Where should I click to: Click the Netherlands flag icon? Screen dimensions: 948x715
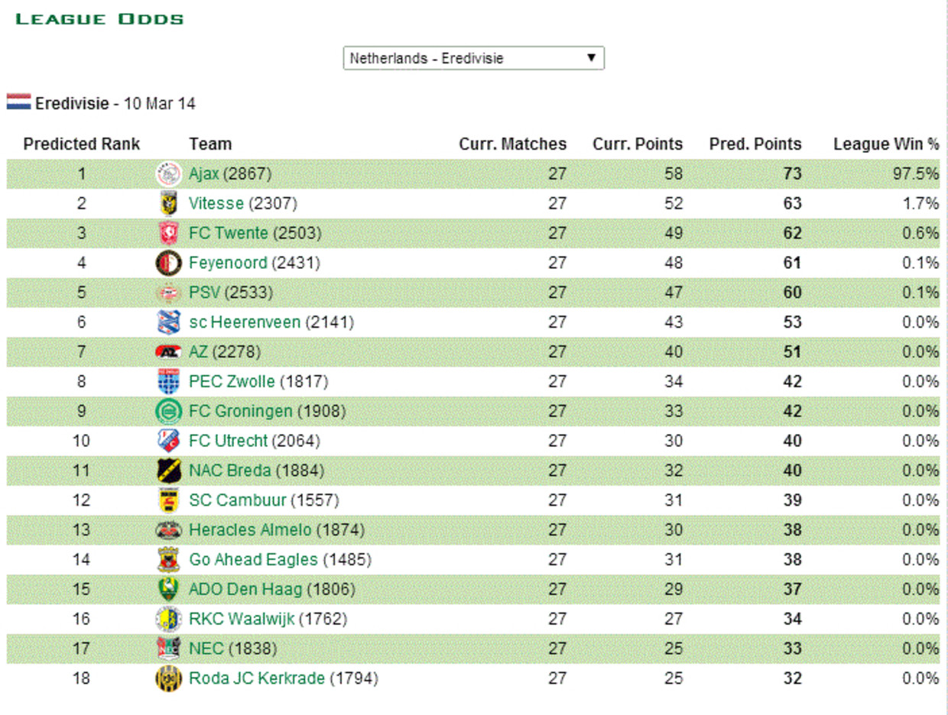click(19, 102)
